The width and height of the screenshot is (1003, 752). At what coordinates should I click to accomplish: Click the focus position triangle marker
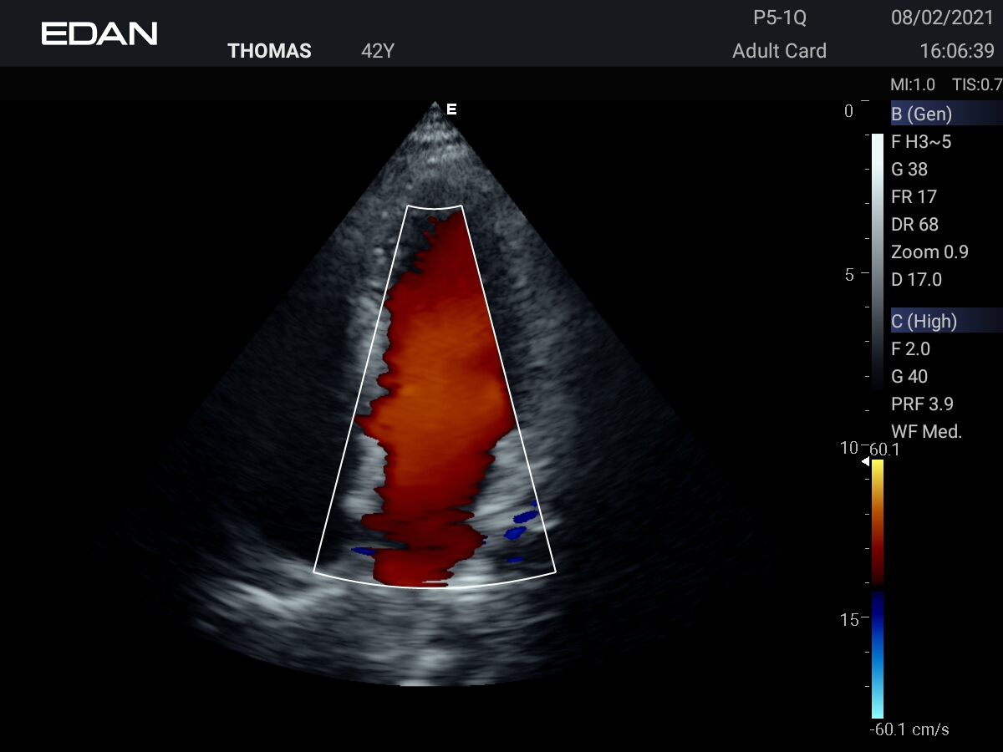(x=865, y=460)
